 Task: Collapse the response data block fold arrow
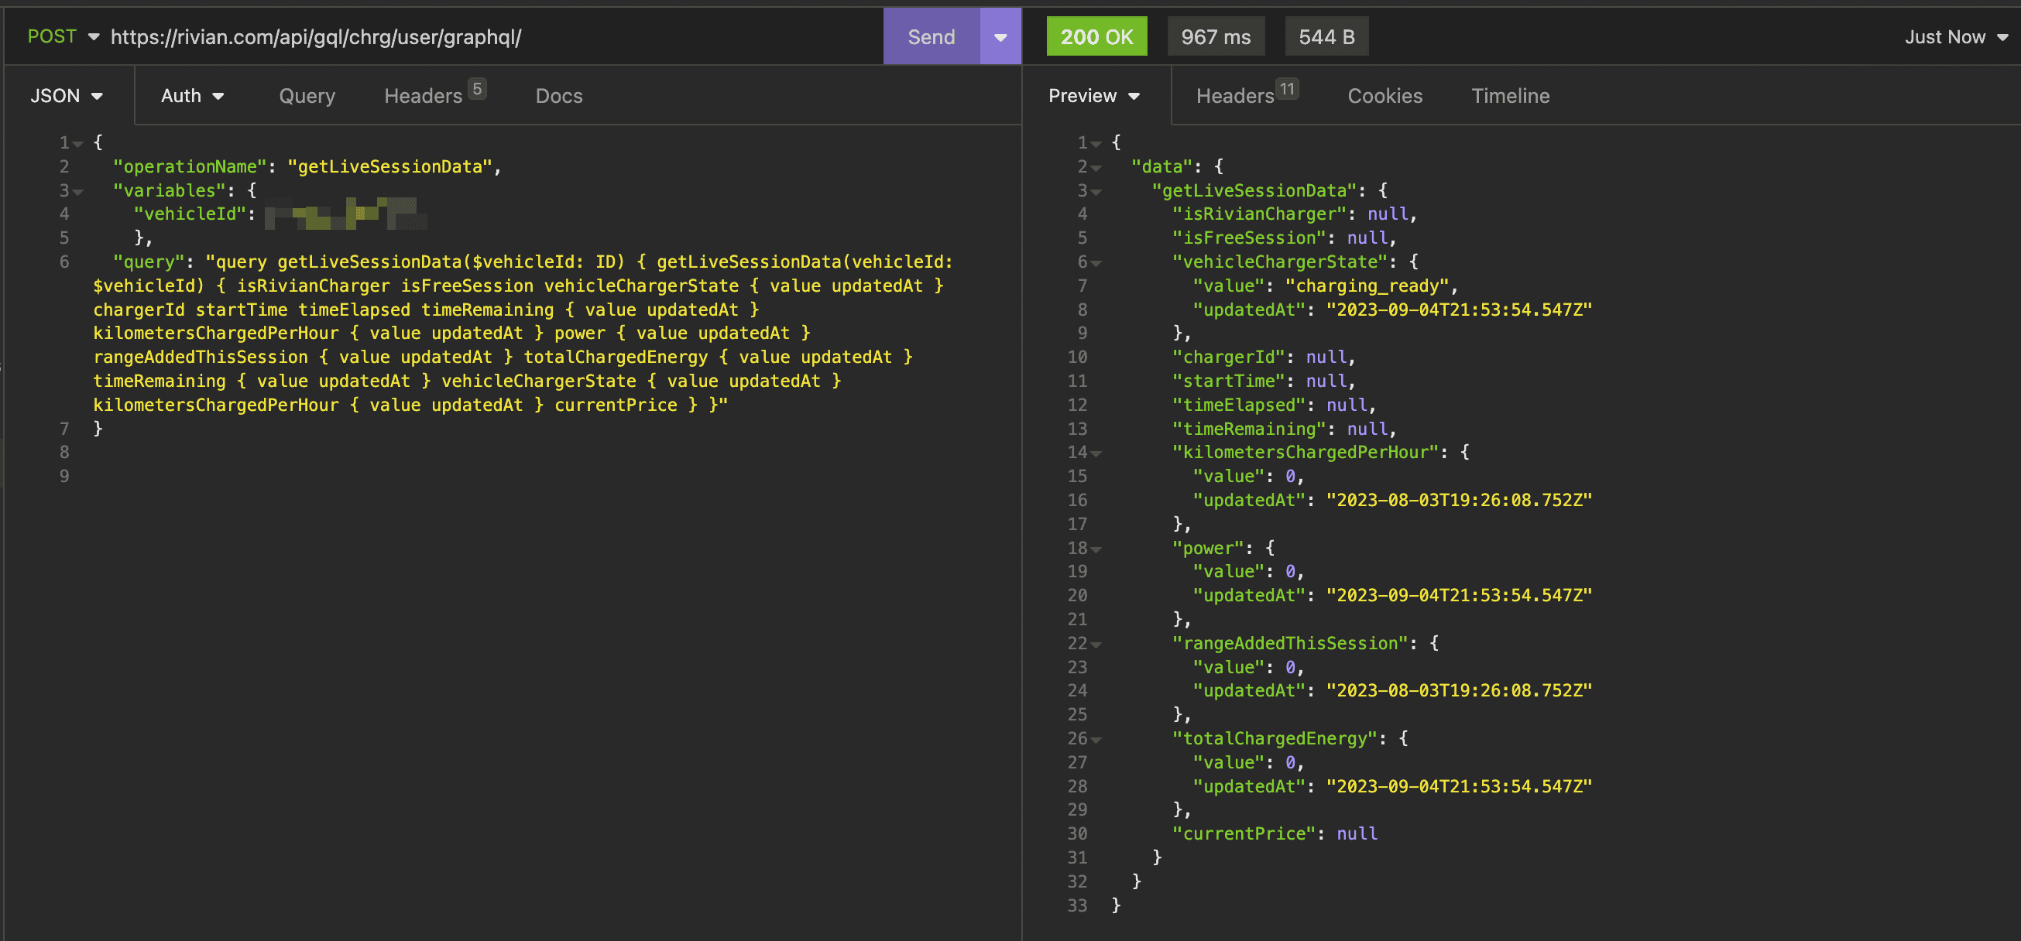tap(1096, 167)
